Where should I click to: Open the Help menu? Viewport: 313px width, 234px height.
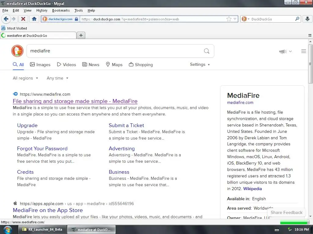tap(91, 10)
